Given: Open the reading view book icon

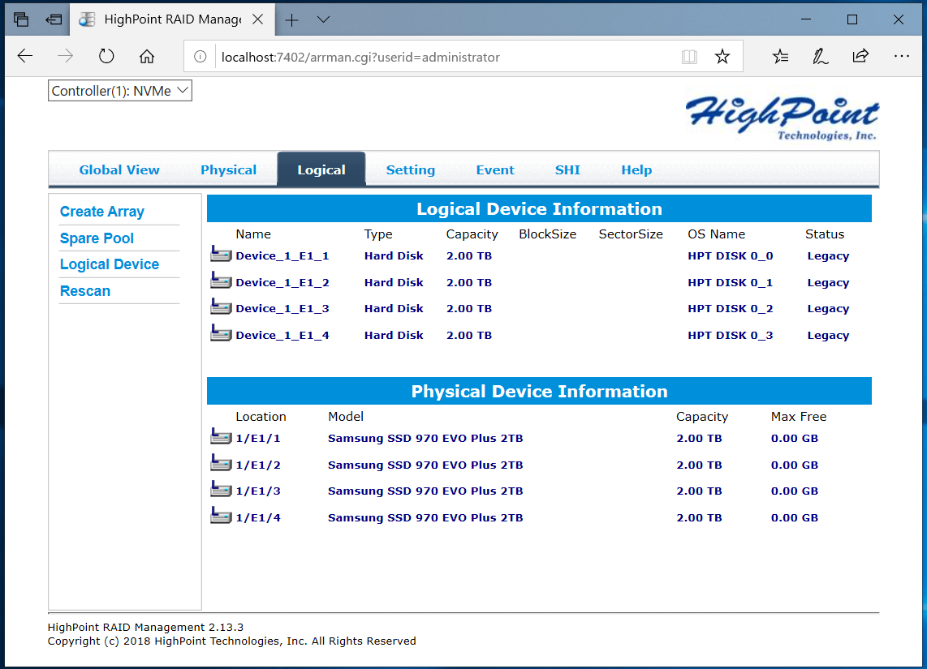Looking at the screenshot, I should coord(689,57).
